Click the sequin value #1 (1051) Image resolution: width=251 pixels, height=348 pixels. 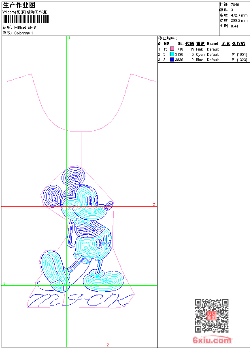click(239, 55)
